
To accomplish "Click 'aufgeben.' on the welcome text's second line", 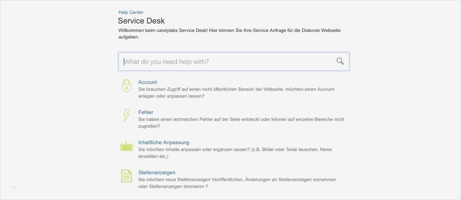I will pyautogui.click(x=129, y=37).
